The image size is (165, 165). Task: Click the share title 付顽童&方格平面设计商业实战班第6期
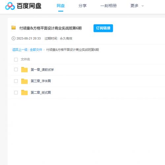[50, 28]
